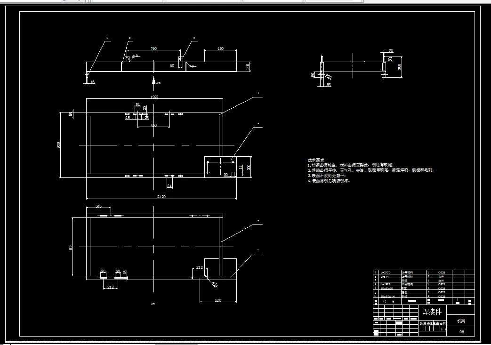This screenshot has width=491, height=345.
Task: Click the 930 vertical dimension text
Action: tap(58, 145)
